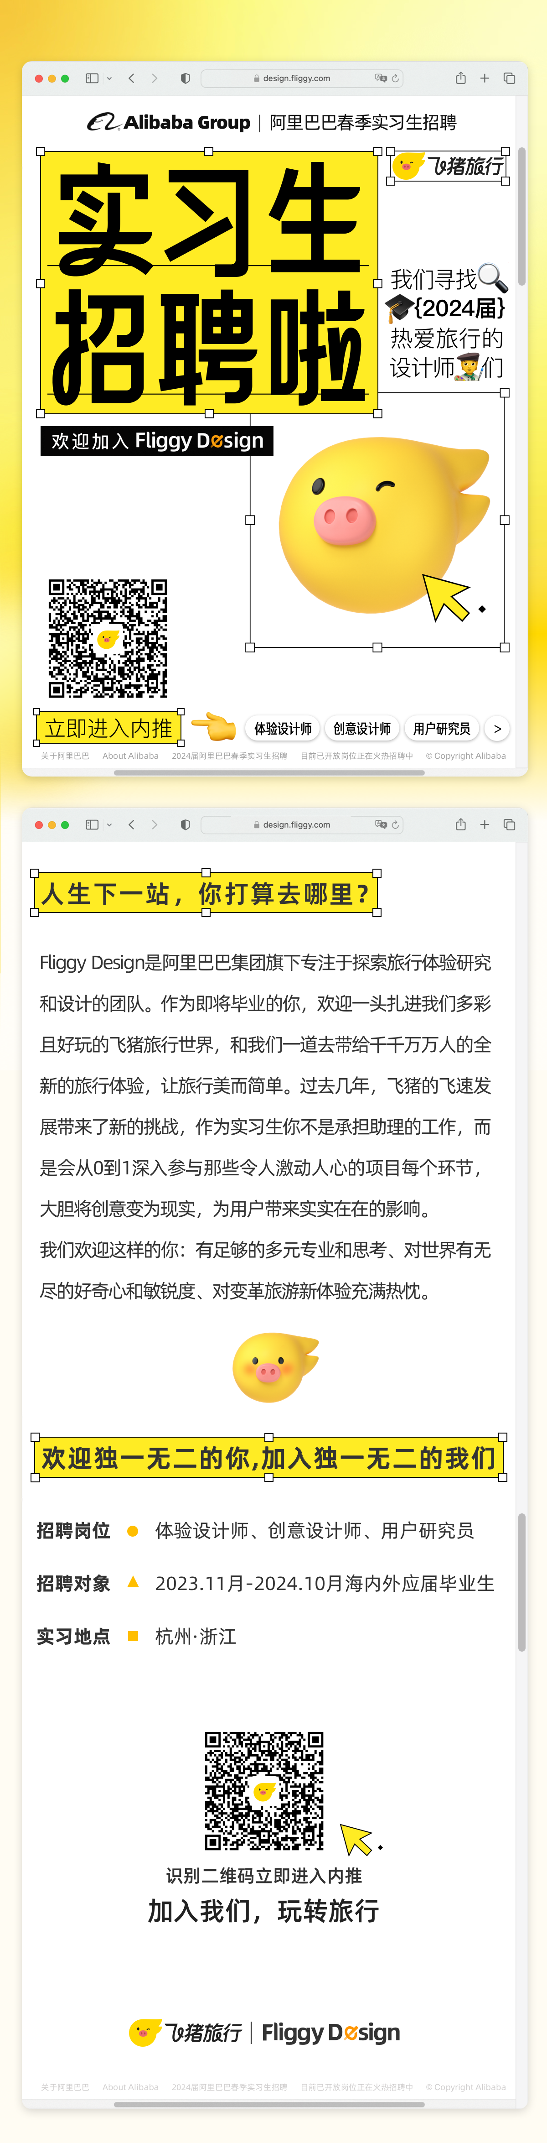Click the design.fliggy.com address bar in the bottom window

click(x=303, y=824)
